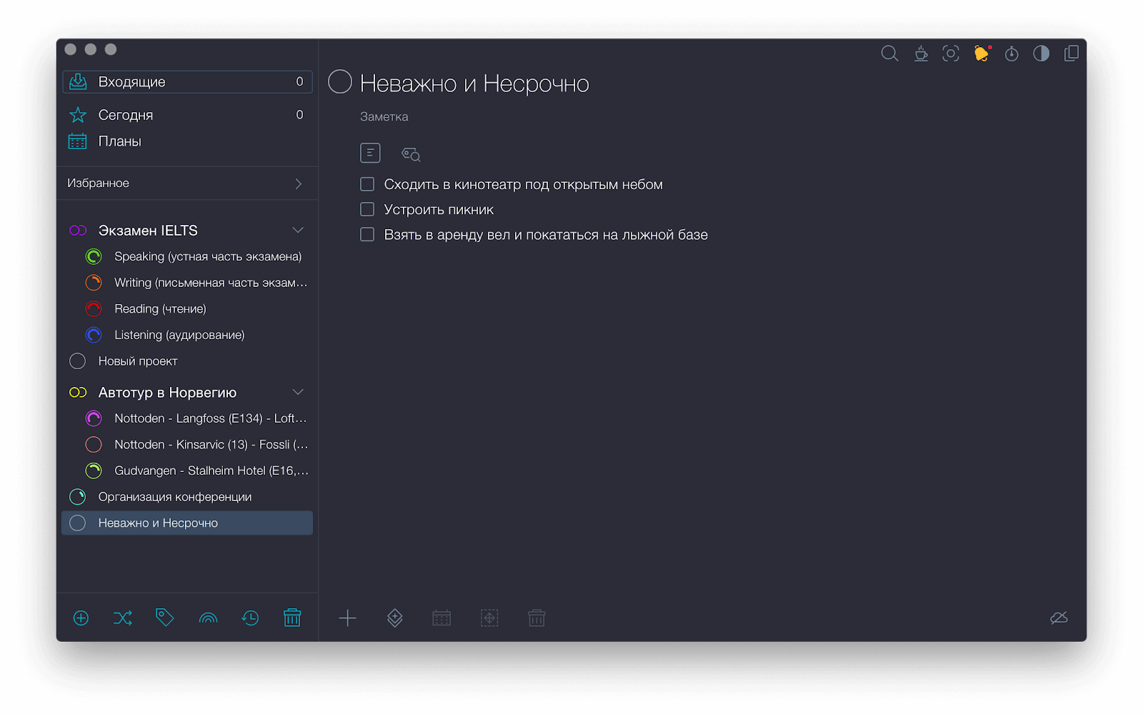
Task: Check 'Сходить в кинотеатр под открытым небом'
Action: pos(367,184)
